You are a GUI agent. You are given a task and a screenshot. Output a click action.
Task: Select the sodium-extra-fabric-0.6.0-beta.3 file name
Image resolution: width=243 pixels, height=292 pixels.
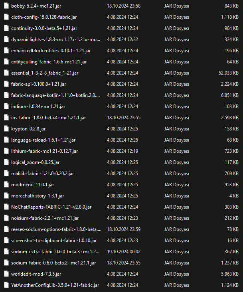[55, 252]
